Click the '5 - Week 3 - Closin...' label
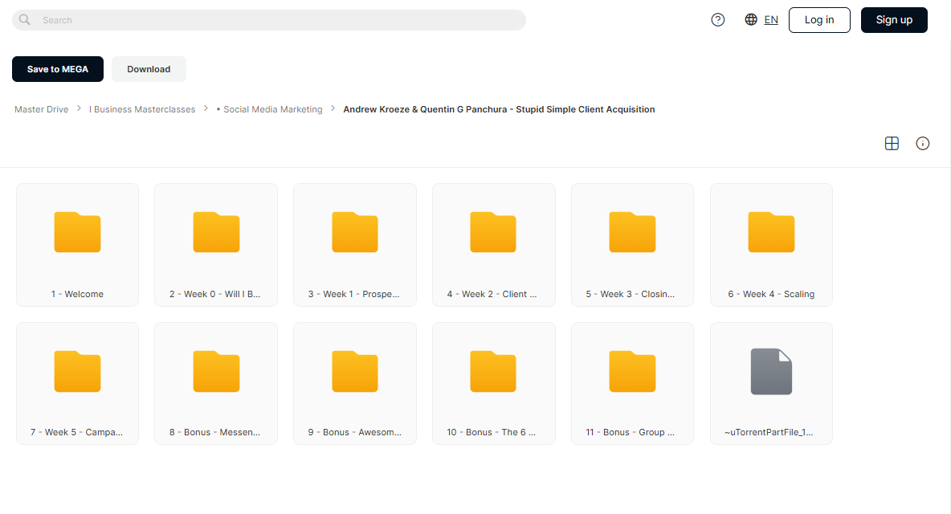 631,294
